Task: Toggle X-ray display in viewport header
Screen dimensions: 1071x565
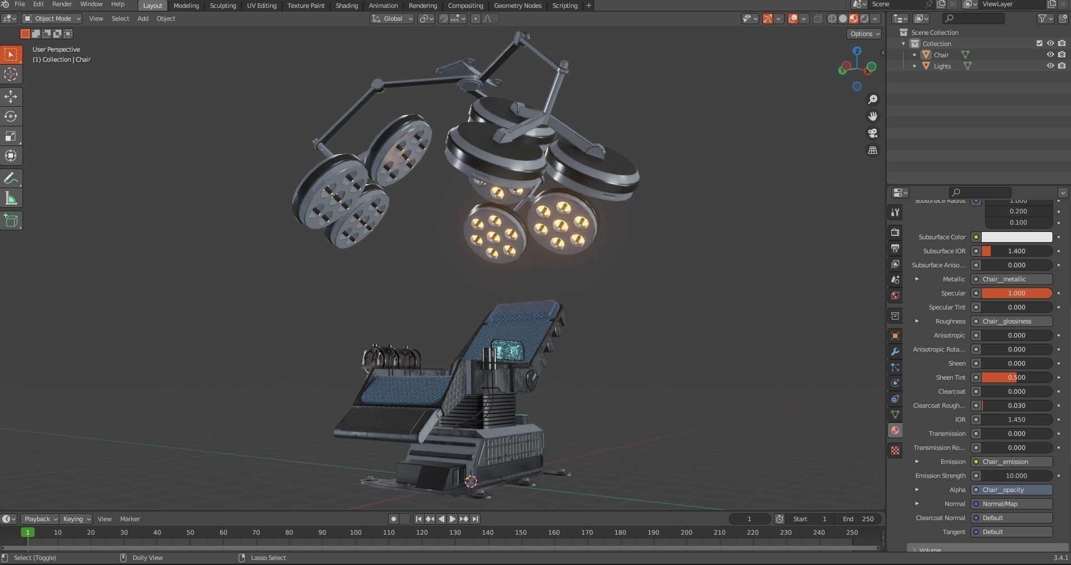Action: click(x=818, y=19)
